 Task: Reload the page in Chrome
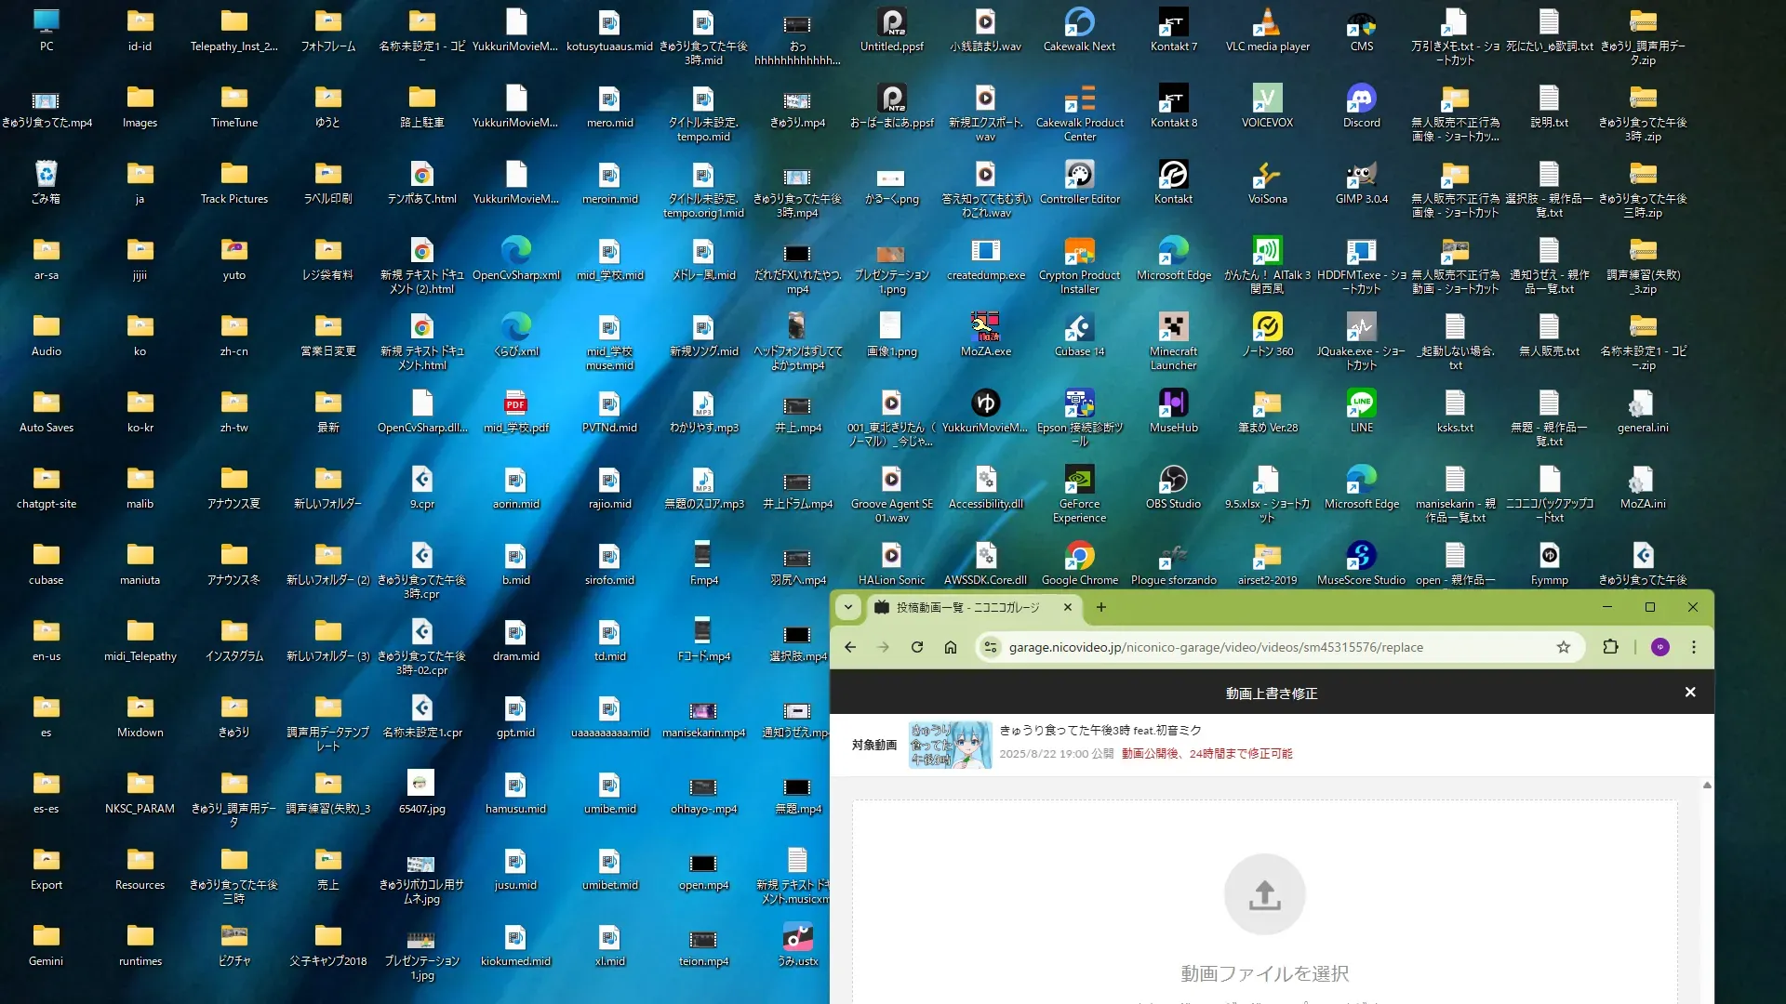pos(916,647)
